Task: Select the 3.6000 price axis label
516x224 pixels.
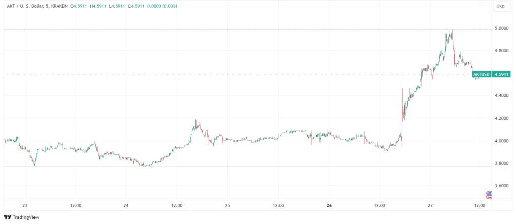Action: pyautogui.click(x=501, y=186)
